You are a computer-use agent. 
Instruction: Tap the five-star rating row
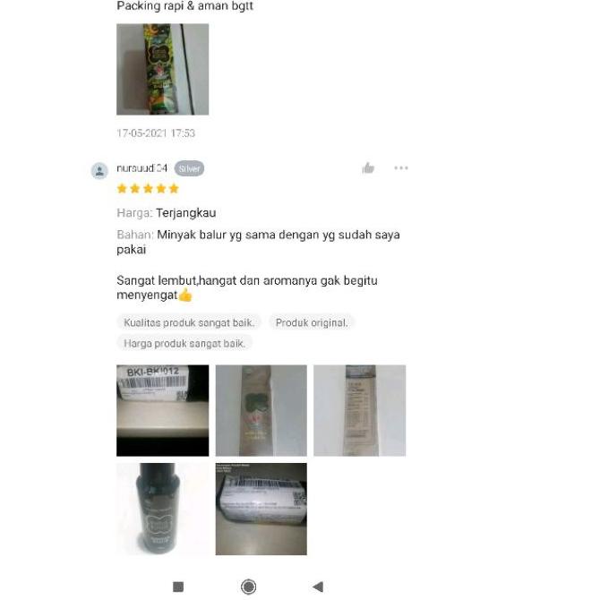point(148,189)
